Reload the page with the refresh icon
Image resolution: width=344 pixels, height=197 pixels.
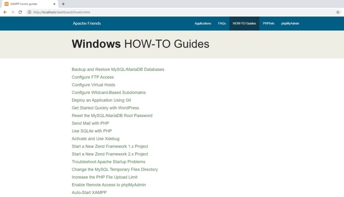20,12
